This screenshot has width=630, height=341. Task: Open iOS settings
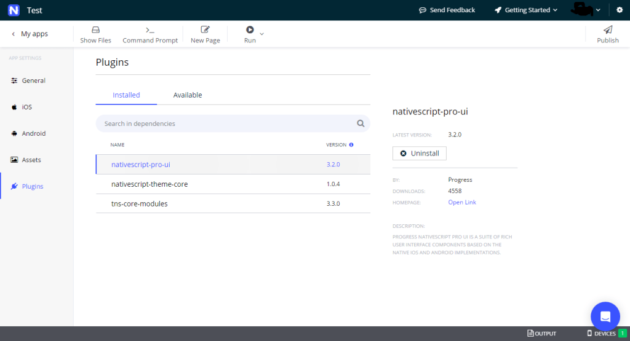(22, 107)
